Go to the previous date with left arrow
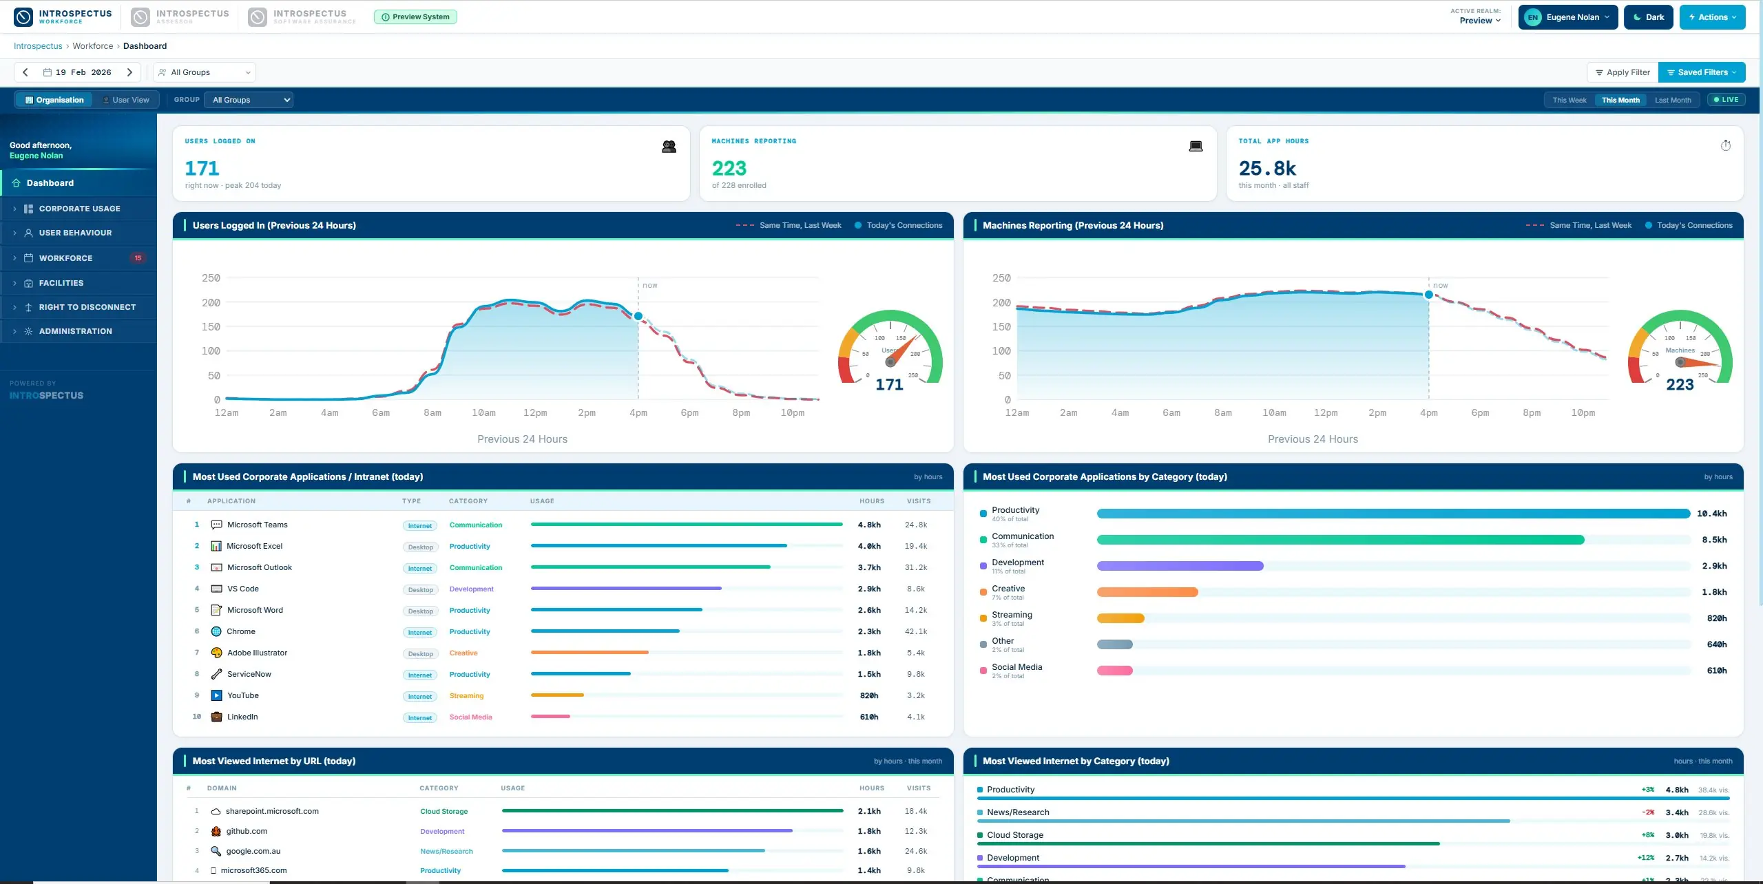The width and height of the screenshot is (1763, 884). [25, 72]
